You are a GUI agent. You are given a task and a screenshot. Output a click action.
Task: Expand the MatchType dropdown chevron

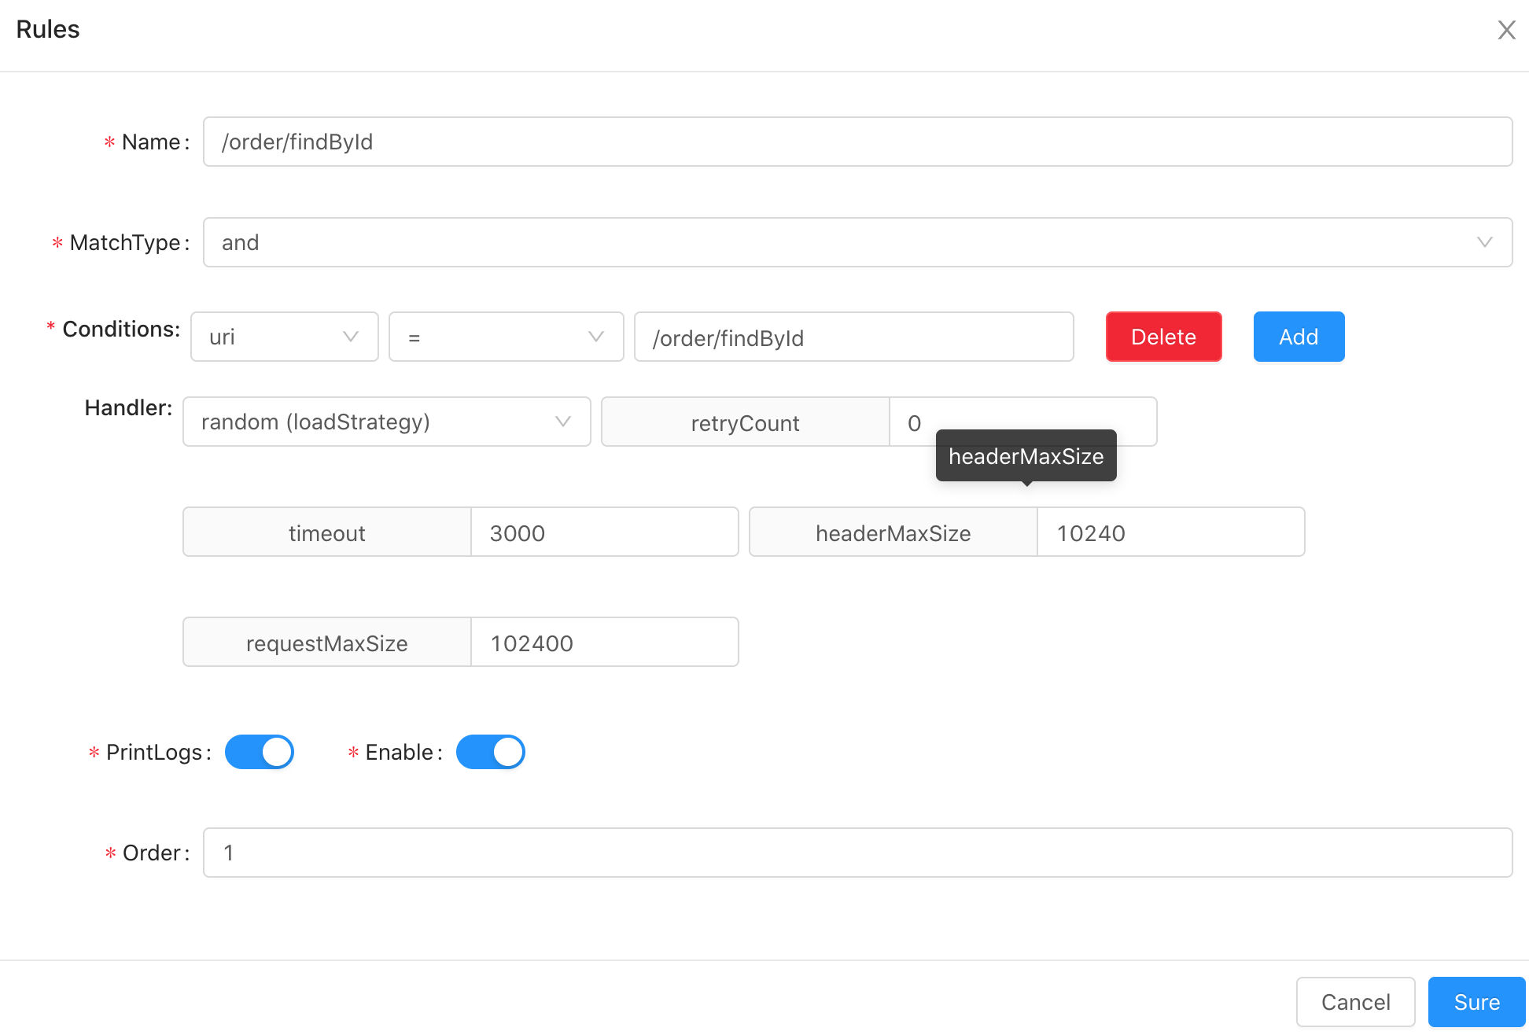coord(1484,242)
